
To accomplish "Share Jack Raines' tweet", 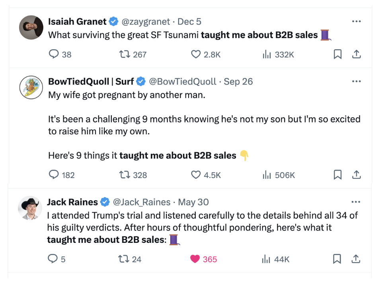I will click(357, 259).
